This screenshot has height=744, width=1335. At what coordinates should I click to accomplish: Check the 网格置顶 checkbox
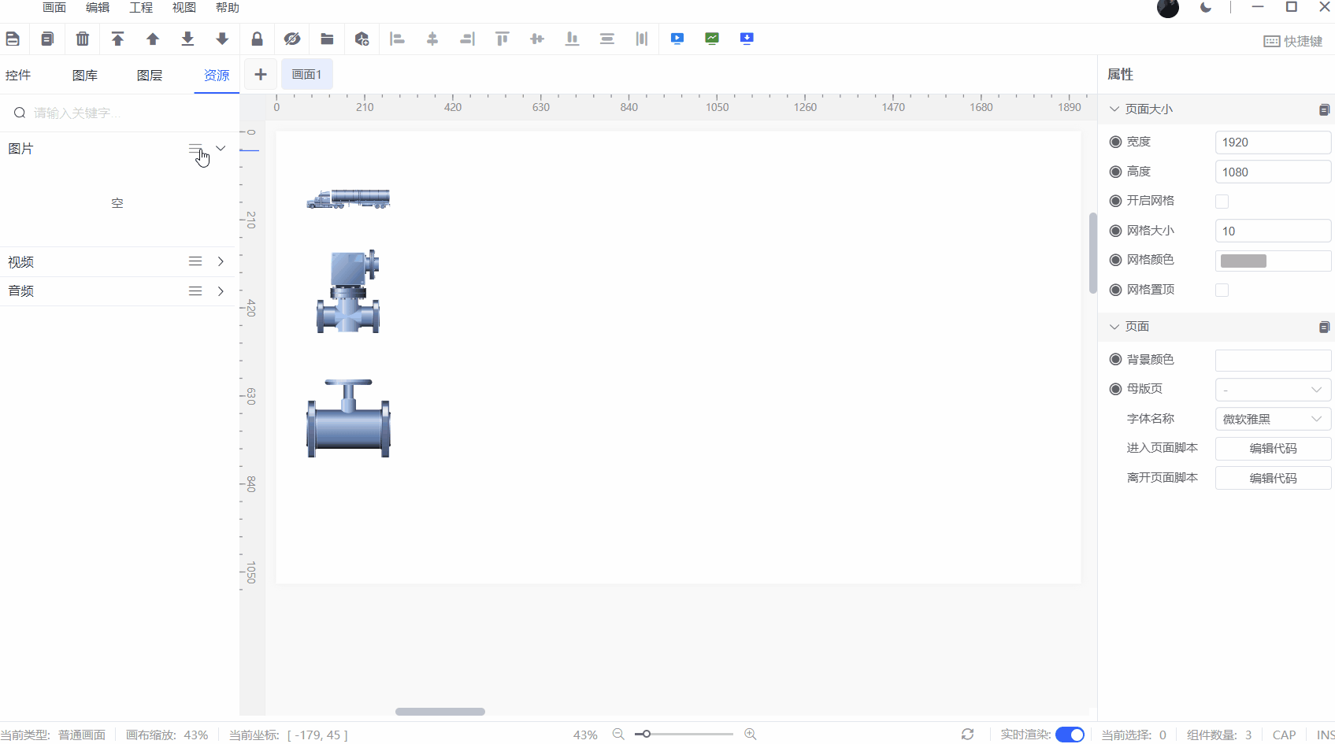coord(1222,291)
